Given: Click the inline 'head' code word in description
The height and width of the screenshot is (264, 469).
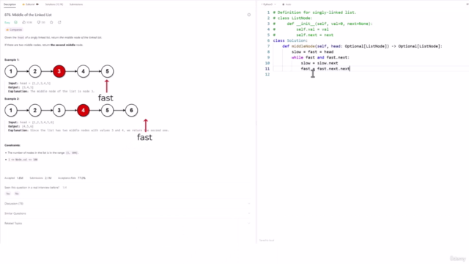Looking at the screenshot, I should [21, 37].
